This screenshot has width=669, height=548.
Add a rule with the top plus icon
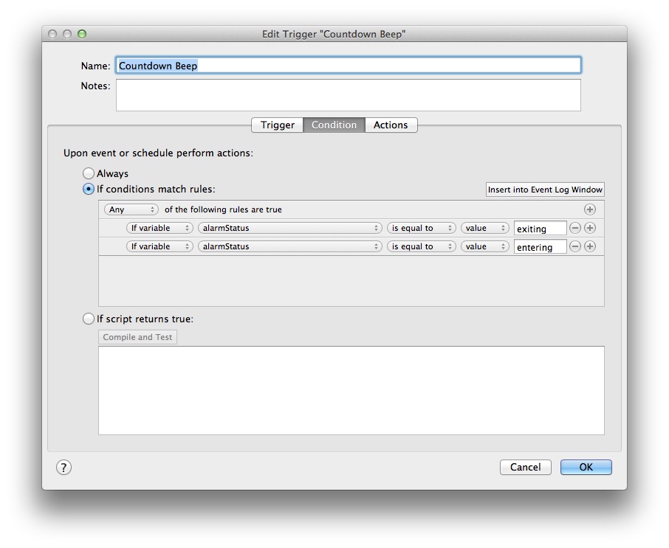[590, 209]
